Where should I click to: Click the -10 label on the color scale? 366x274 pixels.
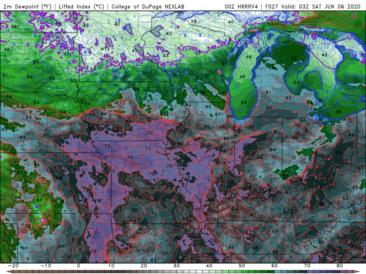[46, 266]
